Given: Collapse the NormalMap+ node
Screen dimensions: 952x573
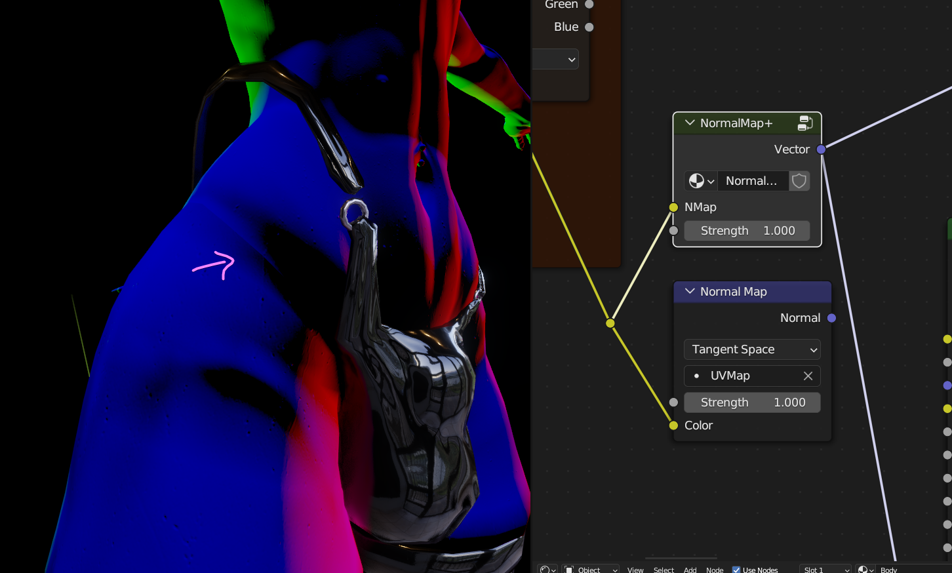Looking at the screenshot, I should click(690, 123).
